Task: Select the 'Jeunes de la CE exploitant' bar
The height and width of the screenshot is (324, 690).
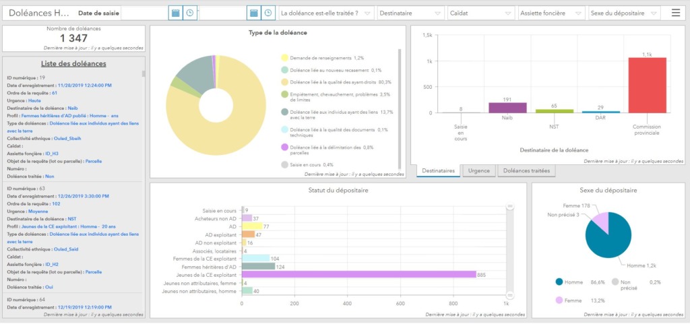Action: pyautogui.click(x=358, y=274)
